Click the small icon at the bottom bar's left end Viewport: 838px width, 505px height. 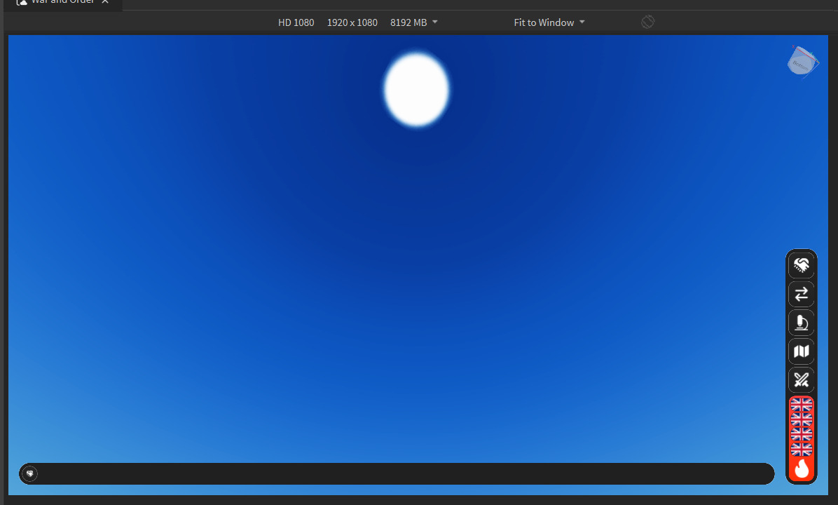[30, 473]
